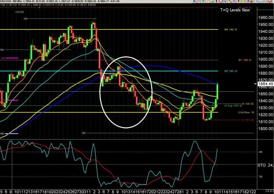Click the 1930.00 price axis label
The width and height of the screenshot is (274, 194).
(x=265, y=38)
